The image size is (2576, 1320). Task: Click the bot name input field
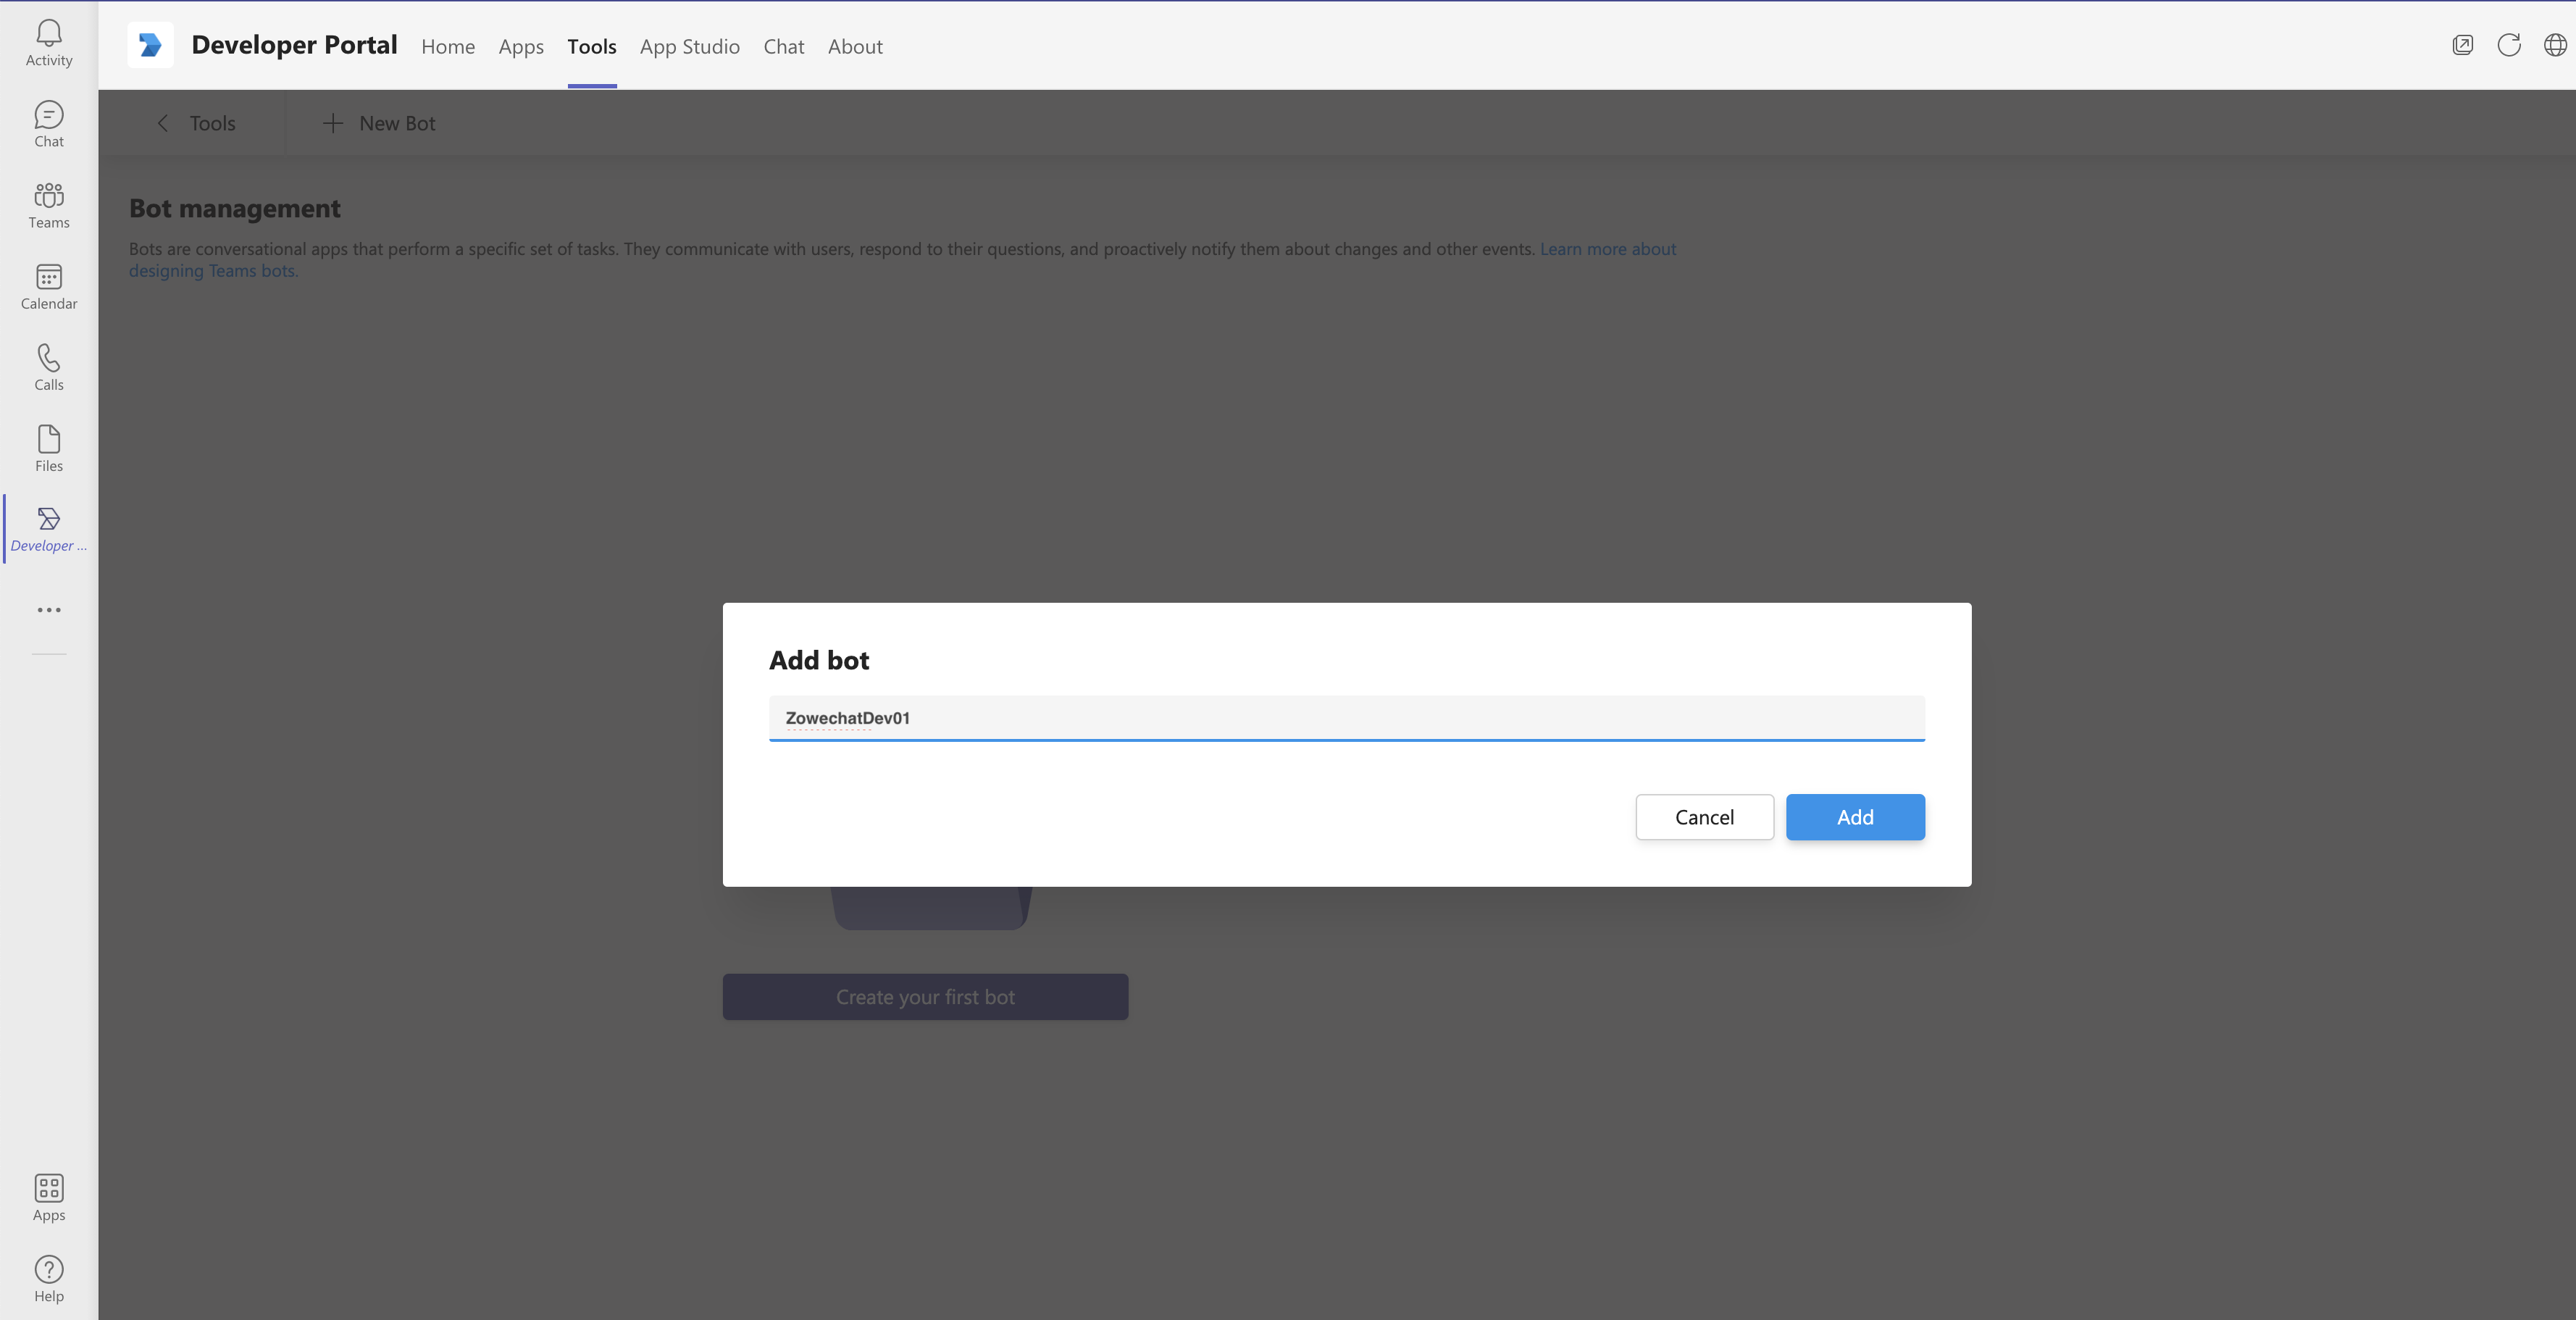click(x=1346, y=718)
